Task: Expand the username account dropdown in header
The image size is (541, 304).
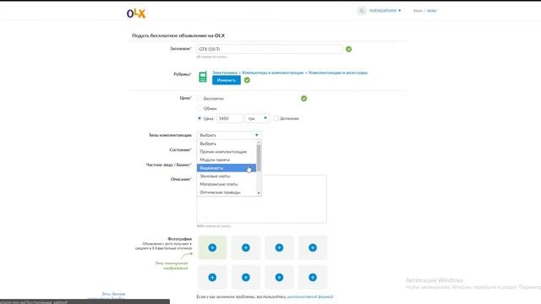Action: (385, 11)
